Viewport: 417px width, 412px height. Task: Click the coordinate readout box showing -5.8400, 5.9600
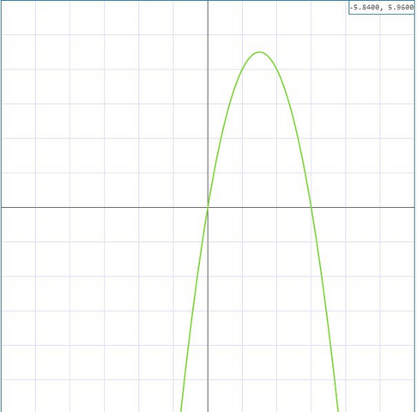[382, 8]
